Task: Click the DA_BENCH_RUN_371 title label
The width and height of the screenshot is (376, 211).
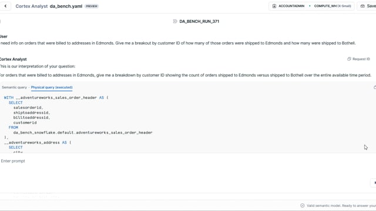Action: click(199, 21)
